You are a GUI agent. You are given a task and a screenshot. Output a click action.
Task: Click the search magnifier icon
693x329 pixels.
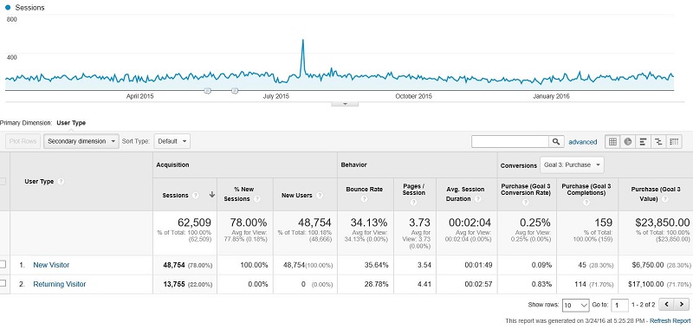point(556,142)
